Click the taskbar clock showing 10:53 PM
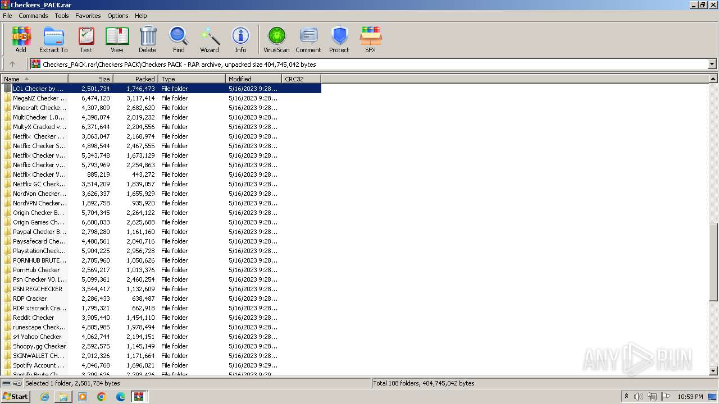 tap(690, 397)
